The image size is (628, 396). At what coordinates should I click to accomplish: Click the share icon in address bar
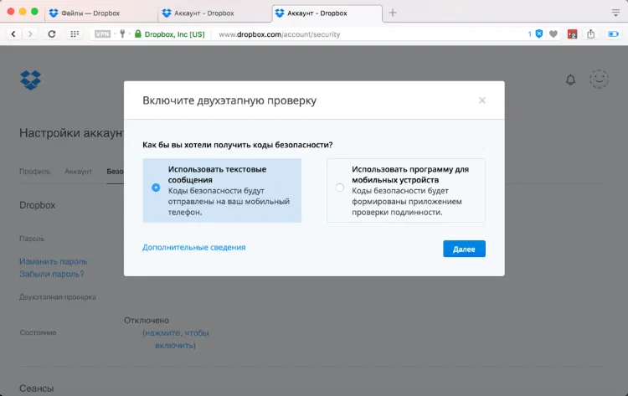point(591,34)
